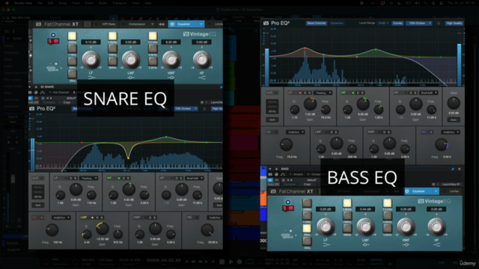Toggle the LF band enable in bass Pro EQ
Screen dimensions: 479x269
coord(300,93)
